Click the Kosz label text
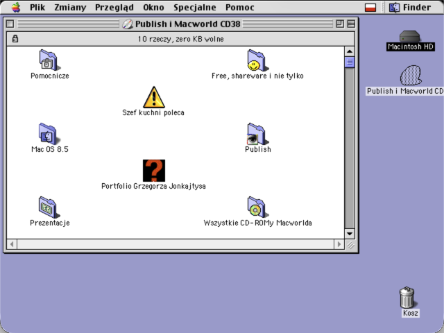Viewport: 444px width, 333px height. click(410, 313)
